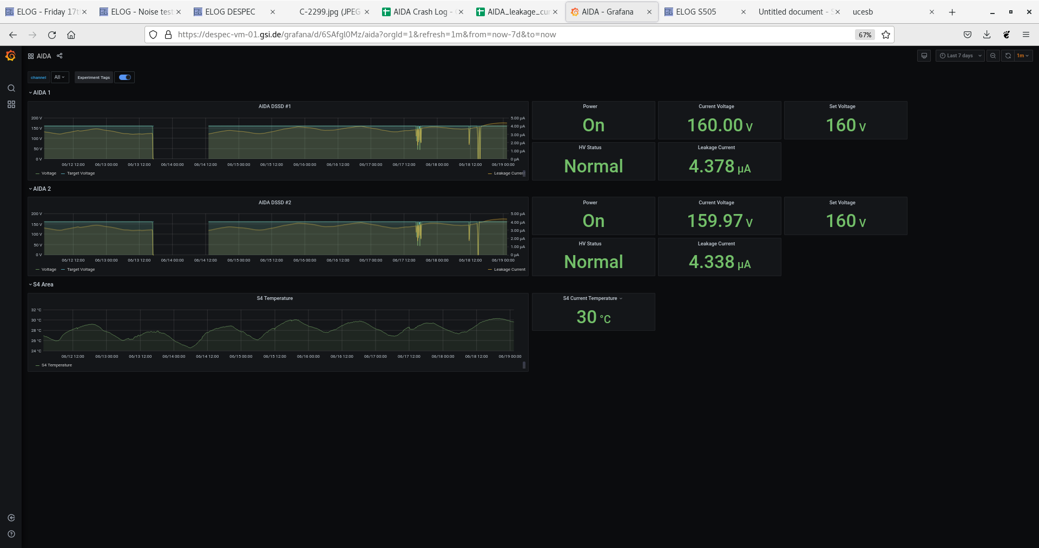
Task: Click the 4.378 µA leakage current value
Action: (x=719, y=166)
